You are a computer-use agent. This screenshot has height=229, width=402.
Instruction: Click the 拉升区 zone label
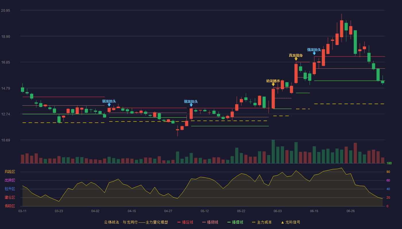[x=10, y=189]
